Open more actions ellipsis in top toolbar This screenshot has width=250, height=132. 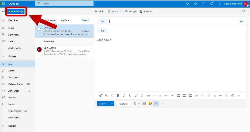[157, 11]
